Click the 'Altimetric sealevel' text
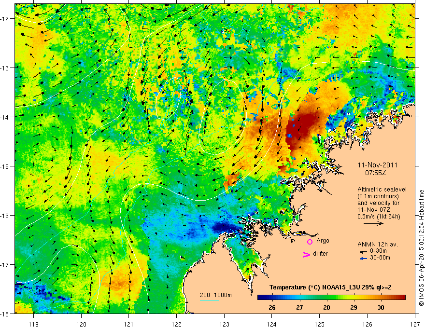Image resolution: width=425 pixels, height=328 pixels. 382,190
